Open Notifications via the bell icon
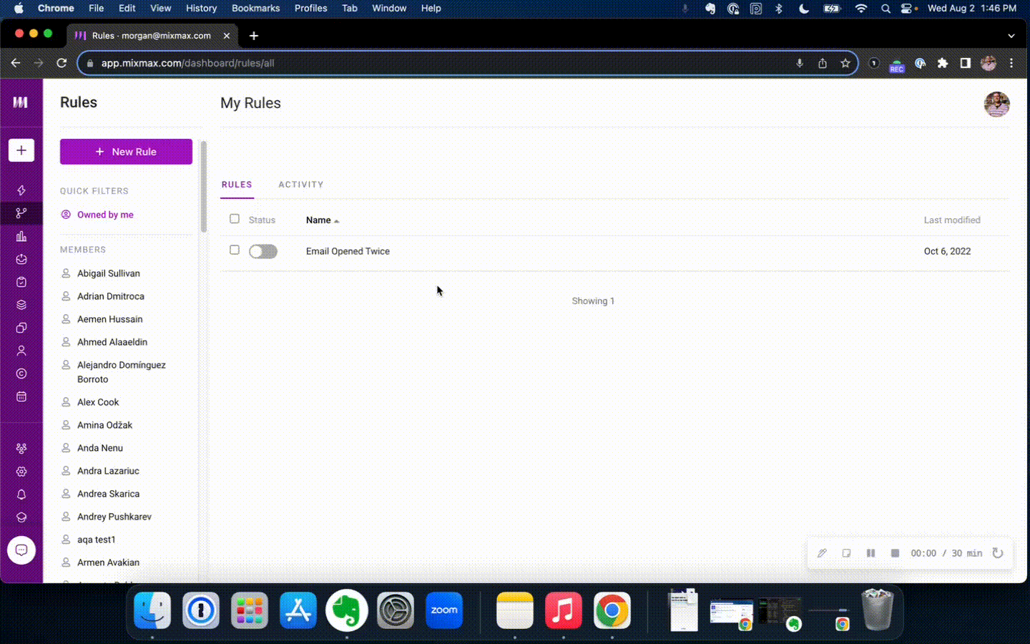The image size is (1030, 644). 21,494
